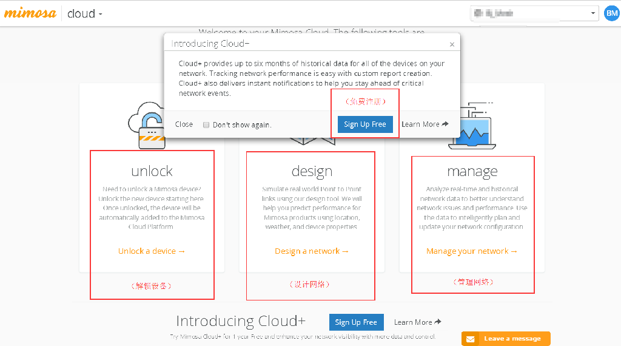Open Learn More link in the dialog
The height and width of the screenshot is (346, 621).
[x=425, y=124]
